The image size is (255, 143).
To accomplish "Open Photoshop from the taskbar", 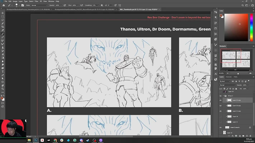I will [x=35, y=140].
